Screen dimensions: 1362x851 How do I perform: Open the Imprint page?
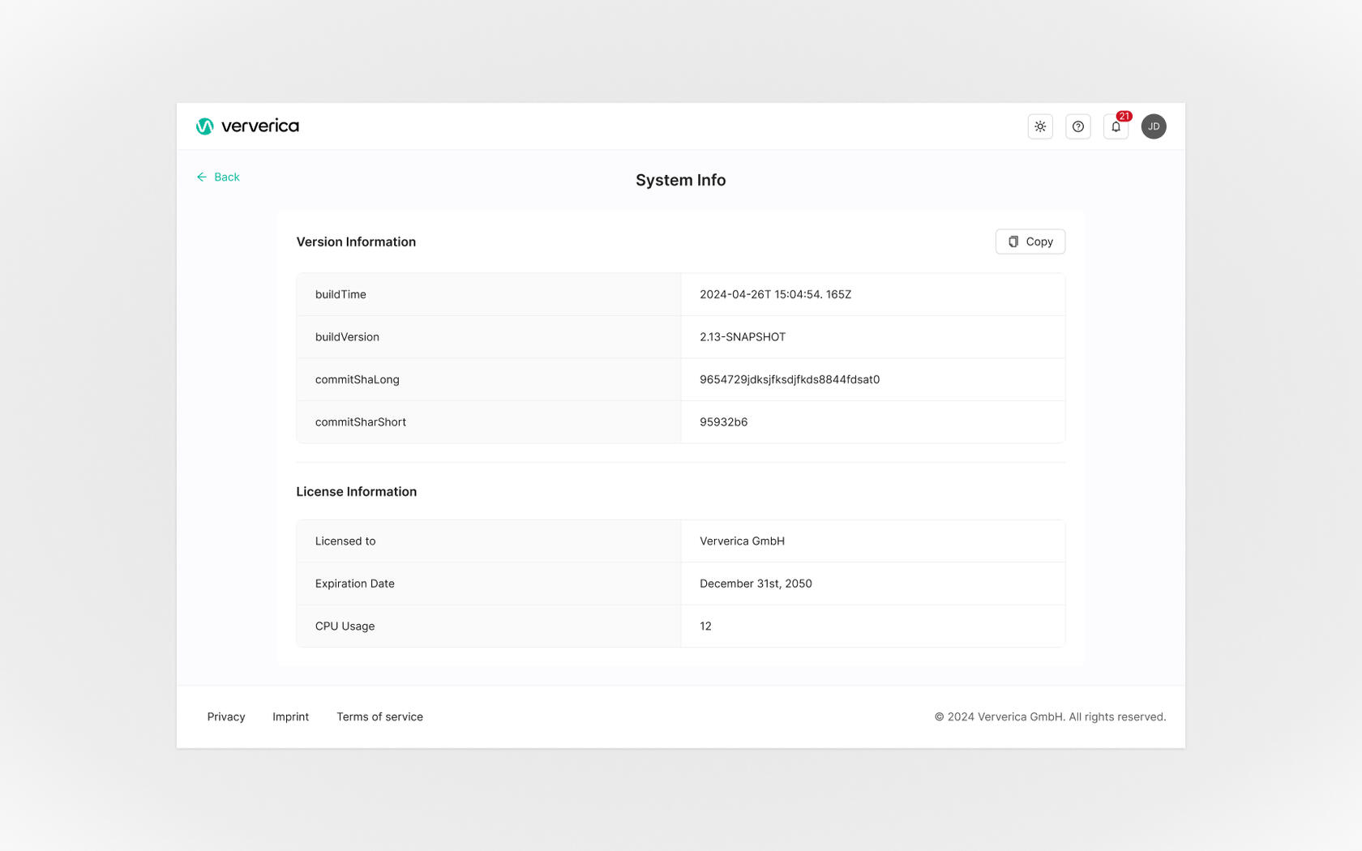(x=290, y=716)
